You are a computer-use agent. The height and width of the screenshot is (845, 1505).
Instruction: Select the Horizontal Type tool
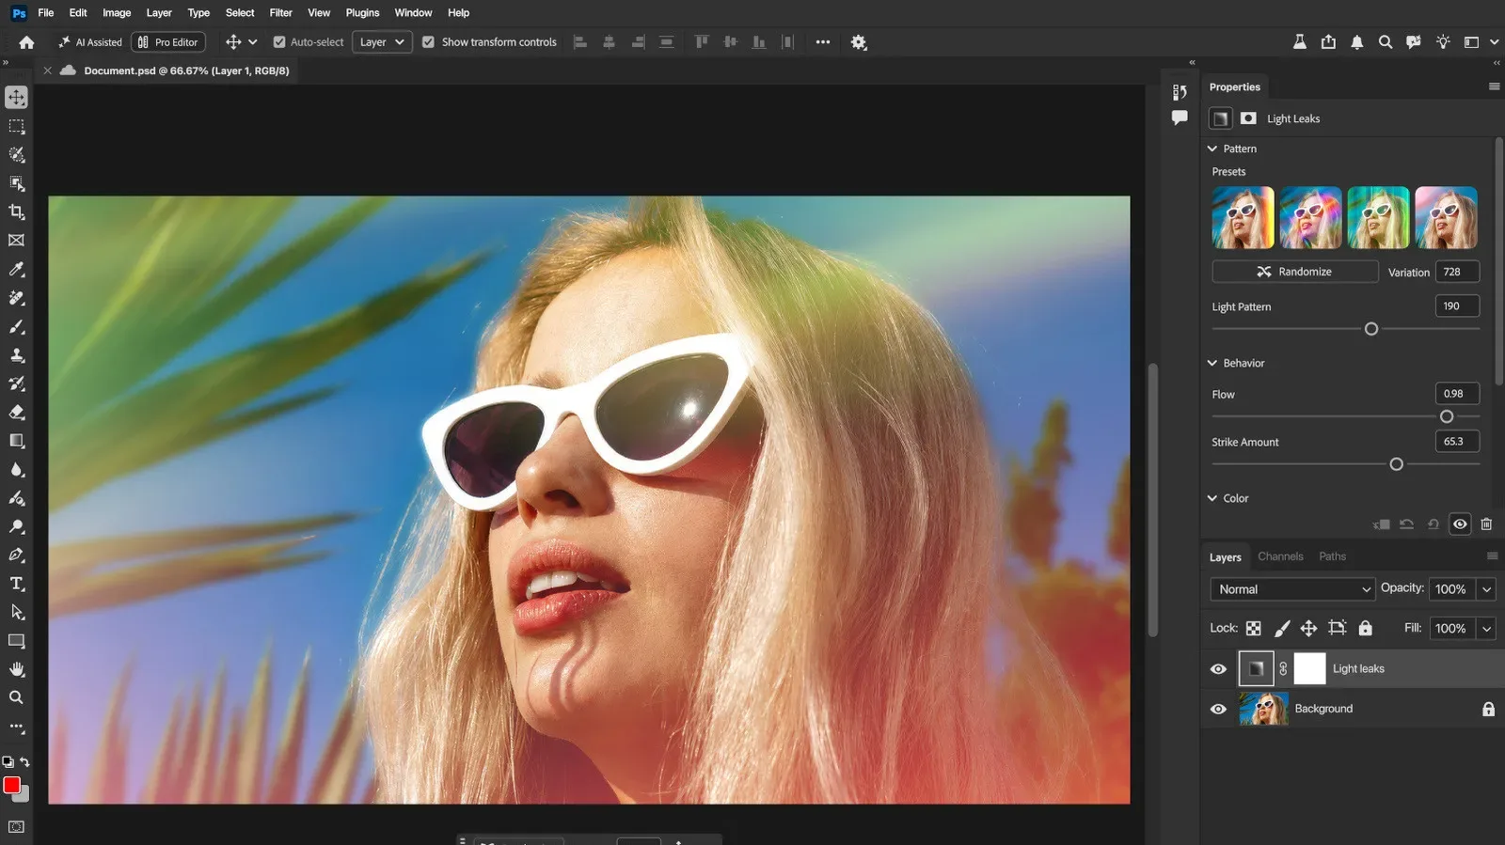[16, 584]
